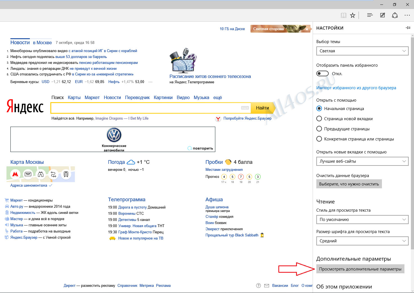
Task: Click the Volkswagen logo ad
Action: click(x=114, y=135)
